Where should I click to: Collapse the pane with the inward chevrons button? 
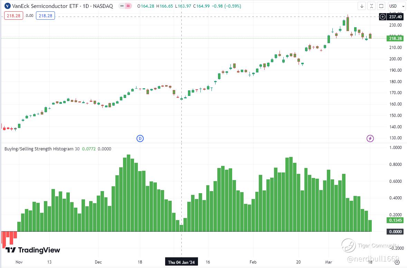371,6
